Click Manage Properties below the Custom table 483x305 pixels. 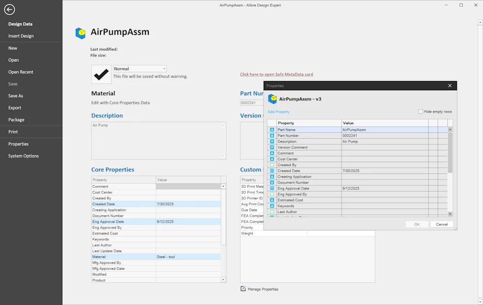click(263, 289)
